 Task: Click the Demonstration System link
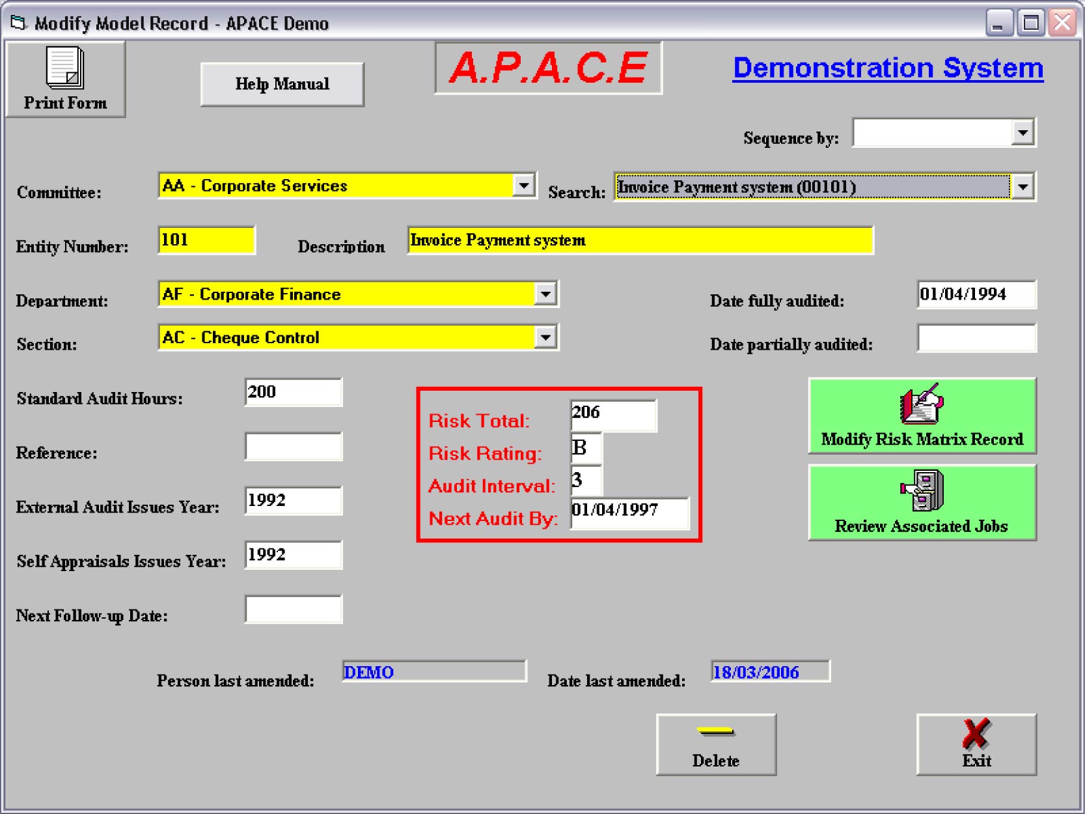pyautogui.click(x=888, y=68)
